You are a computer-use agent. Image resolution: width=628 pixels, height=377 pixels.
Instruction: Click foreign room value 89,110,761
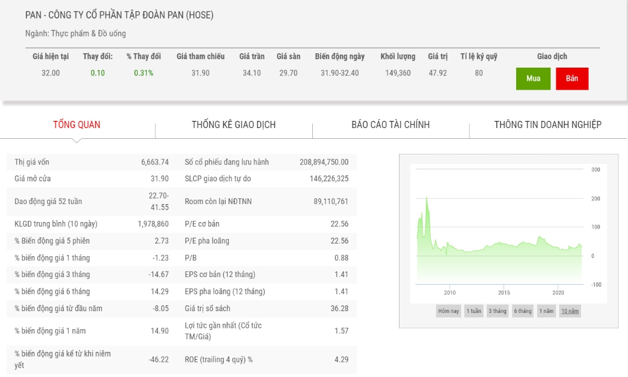point(331,201)
